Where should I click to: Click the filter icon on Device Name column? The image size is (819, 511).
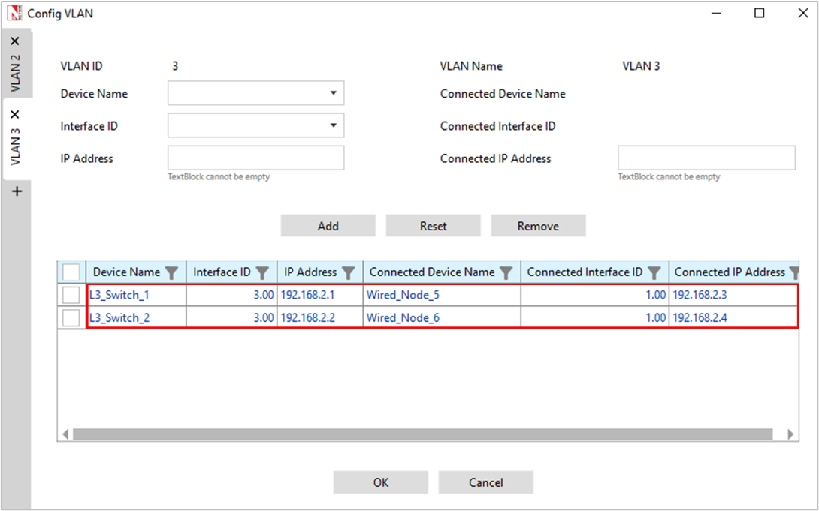point(171,273)
